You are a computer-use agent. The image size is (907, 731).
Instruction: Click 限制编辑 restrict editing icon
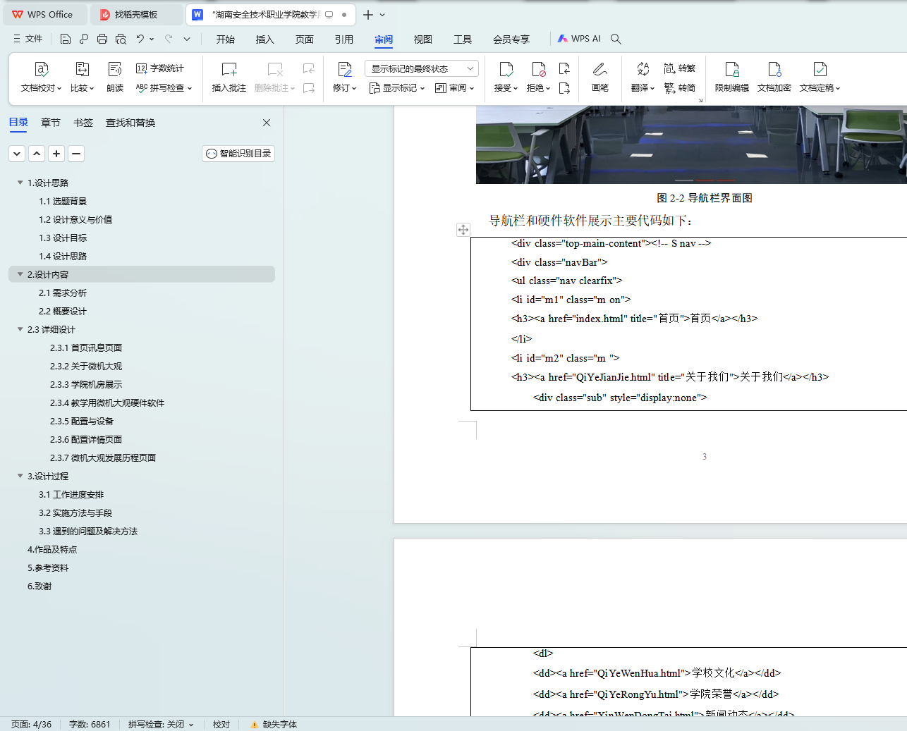[732, 69]
